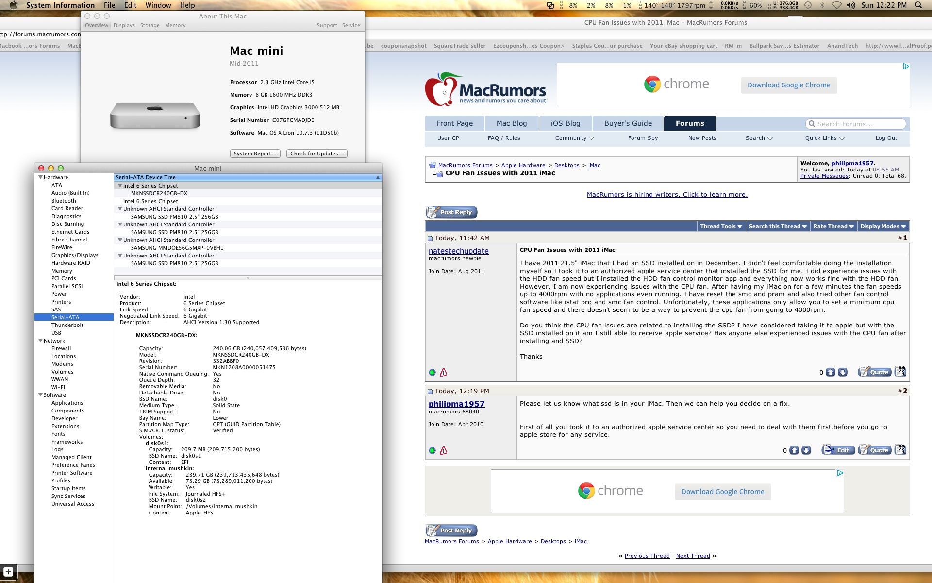This screenshot has height=583, width=932.
Task: Click report post icon on natestechupdate post
Action: click(x=443, y=373)
